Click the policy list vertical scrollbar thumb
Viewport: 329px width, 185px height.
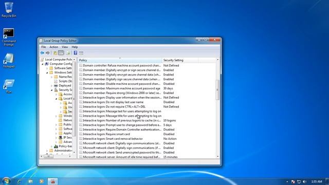click(217, 90)
